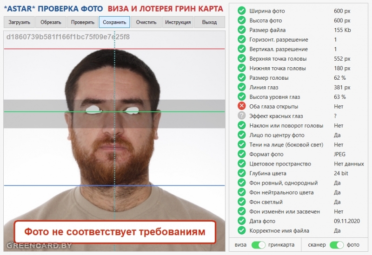
Task: Click the Проверить button
Action: click(x=83, y=22)
